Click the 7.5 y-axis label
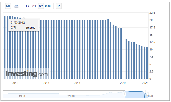This screenshot has height=102, width=171. pyautogui.click(x=151, y=57)
